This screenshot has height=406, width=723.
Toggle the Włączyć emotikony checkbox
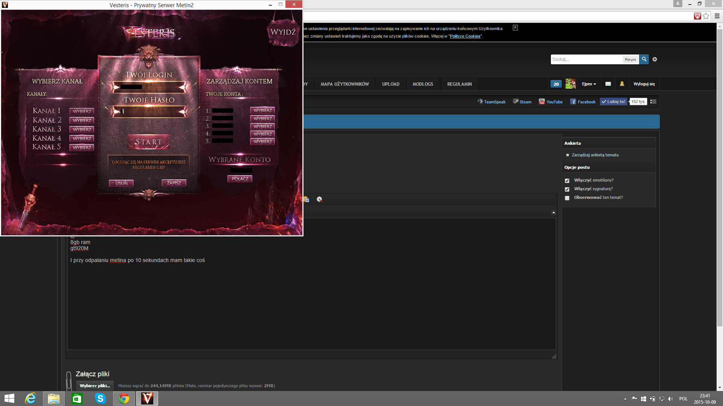(567, 181)
